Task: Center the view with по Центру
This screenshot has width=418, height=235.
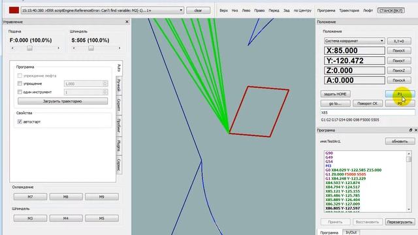Action: click(302, 10)
